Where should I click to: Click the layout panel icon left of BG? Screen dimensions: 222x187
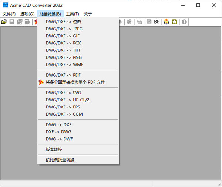pos(149,22)
